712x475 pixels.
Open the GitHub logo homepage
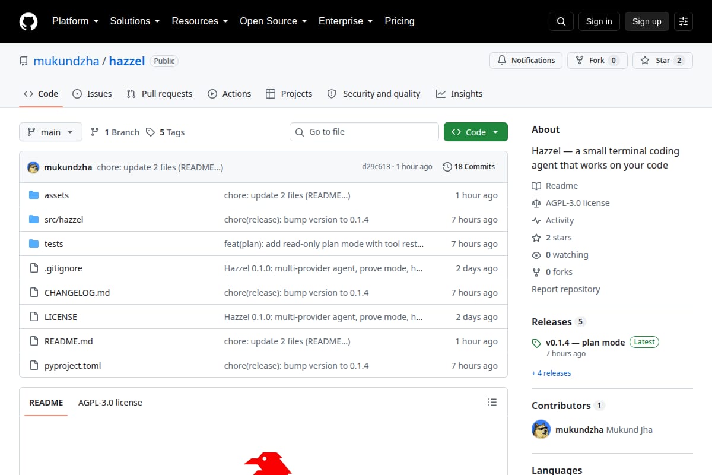pyautogui.click(x=28, y=21)
